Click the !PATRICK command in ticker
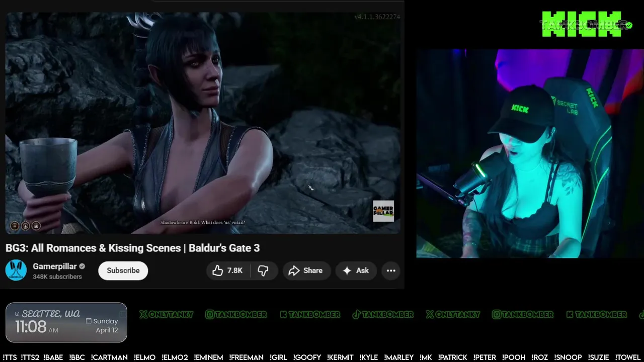 [x=452, y=357]
